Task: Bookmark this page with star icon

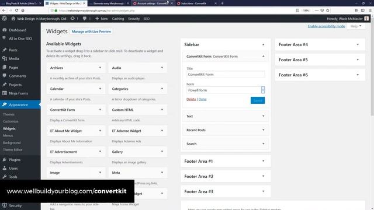Action: (x=328, y=10)
